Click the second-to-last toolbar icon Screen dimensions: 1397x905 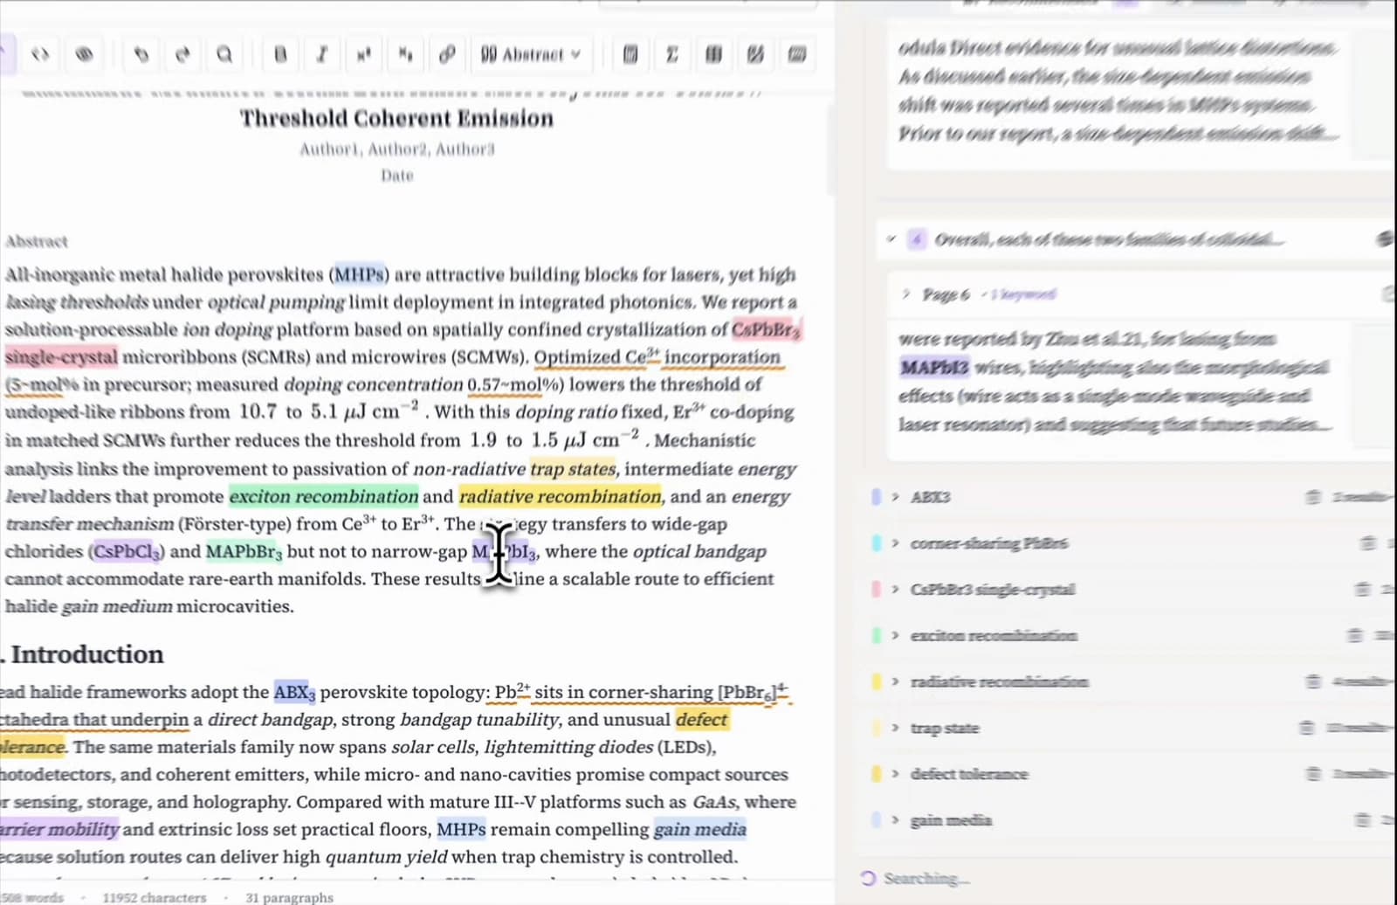pos(755,54)
